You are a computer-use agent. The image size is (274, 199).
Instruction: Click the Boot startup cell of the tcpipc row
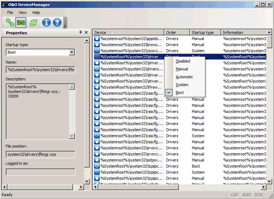click(x=196, y=166)
